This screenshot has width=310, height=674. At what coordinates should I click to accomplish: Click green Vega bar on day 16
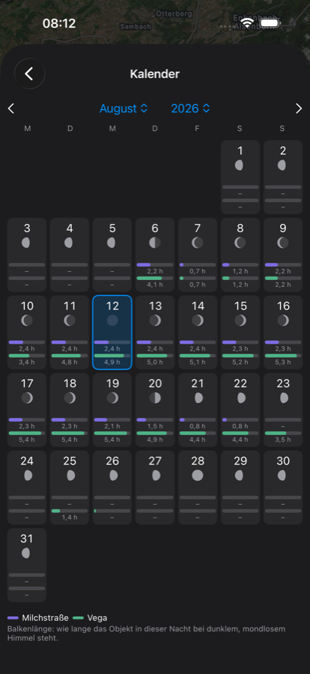click(281, 356)
